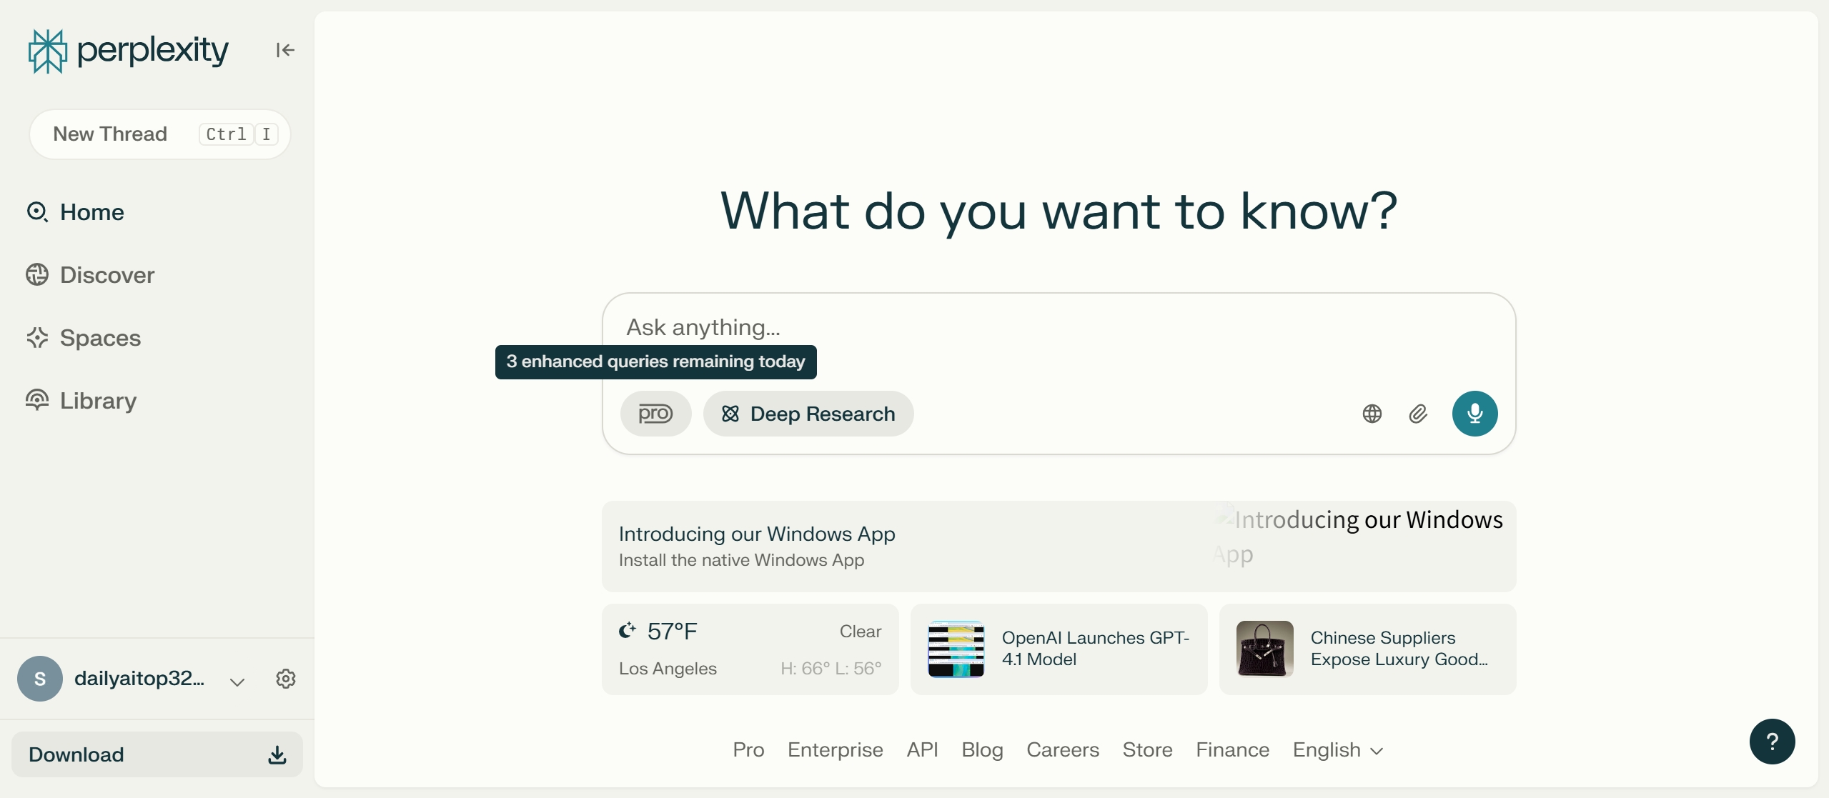The width and height of the screenshot is (1829, 798).
Task: Attach a file with the paperclip icon
Action: point(1418,414)
